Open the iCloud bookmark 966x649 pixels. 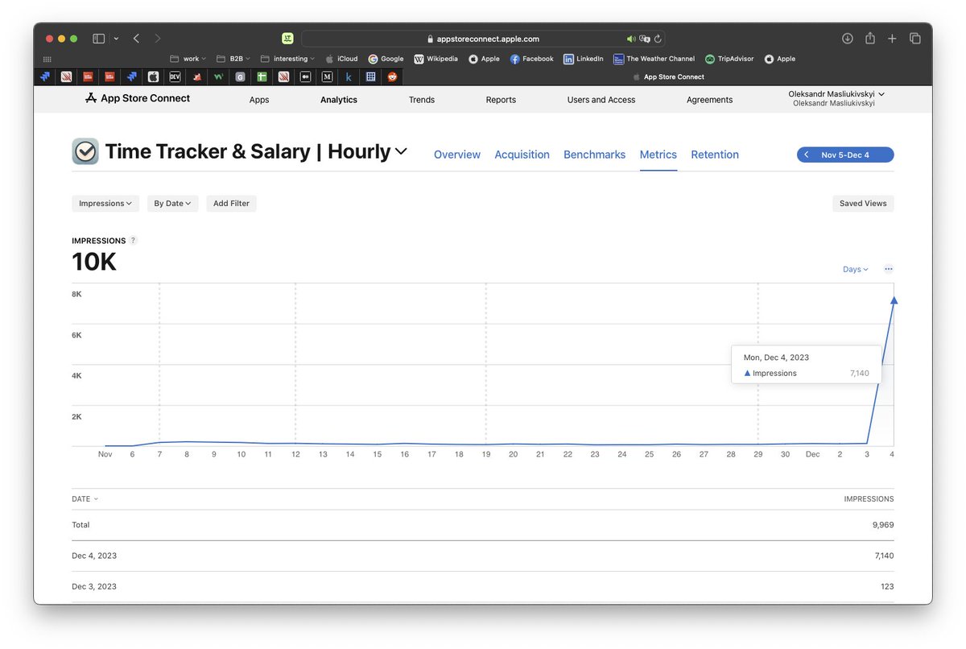tap(341, 59)
